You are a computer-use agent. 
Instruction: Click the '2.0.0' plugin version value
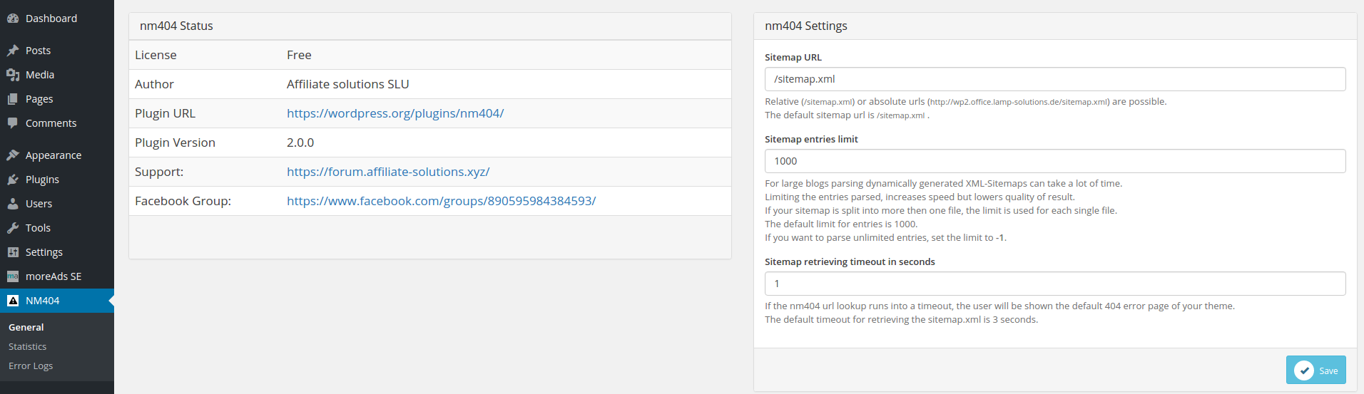pos(300,142)
